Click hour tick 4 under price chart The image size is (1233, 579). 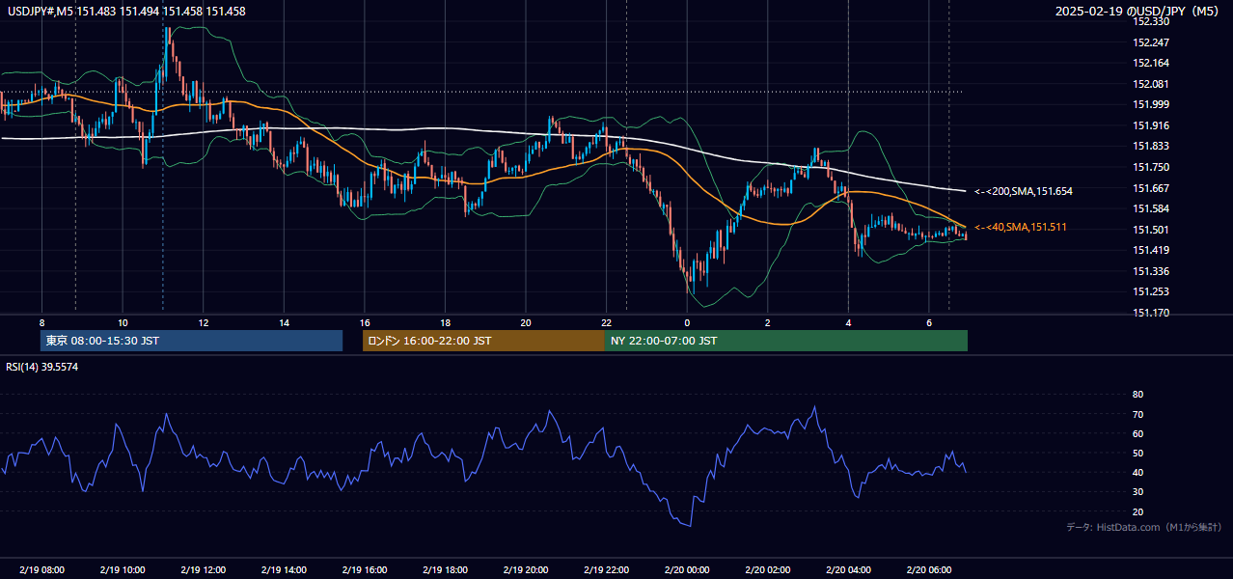[x=848, y=322]
